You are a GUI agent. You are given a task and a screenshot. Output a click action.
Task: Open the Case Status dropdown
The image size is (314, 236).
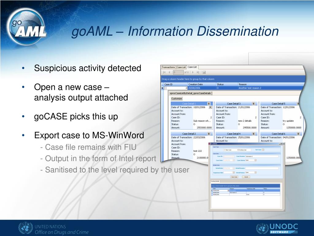click(x=255, y=160)
